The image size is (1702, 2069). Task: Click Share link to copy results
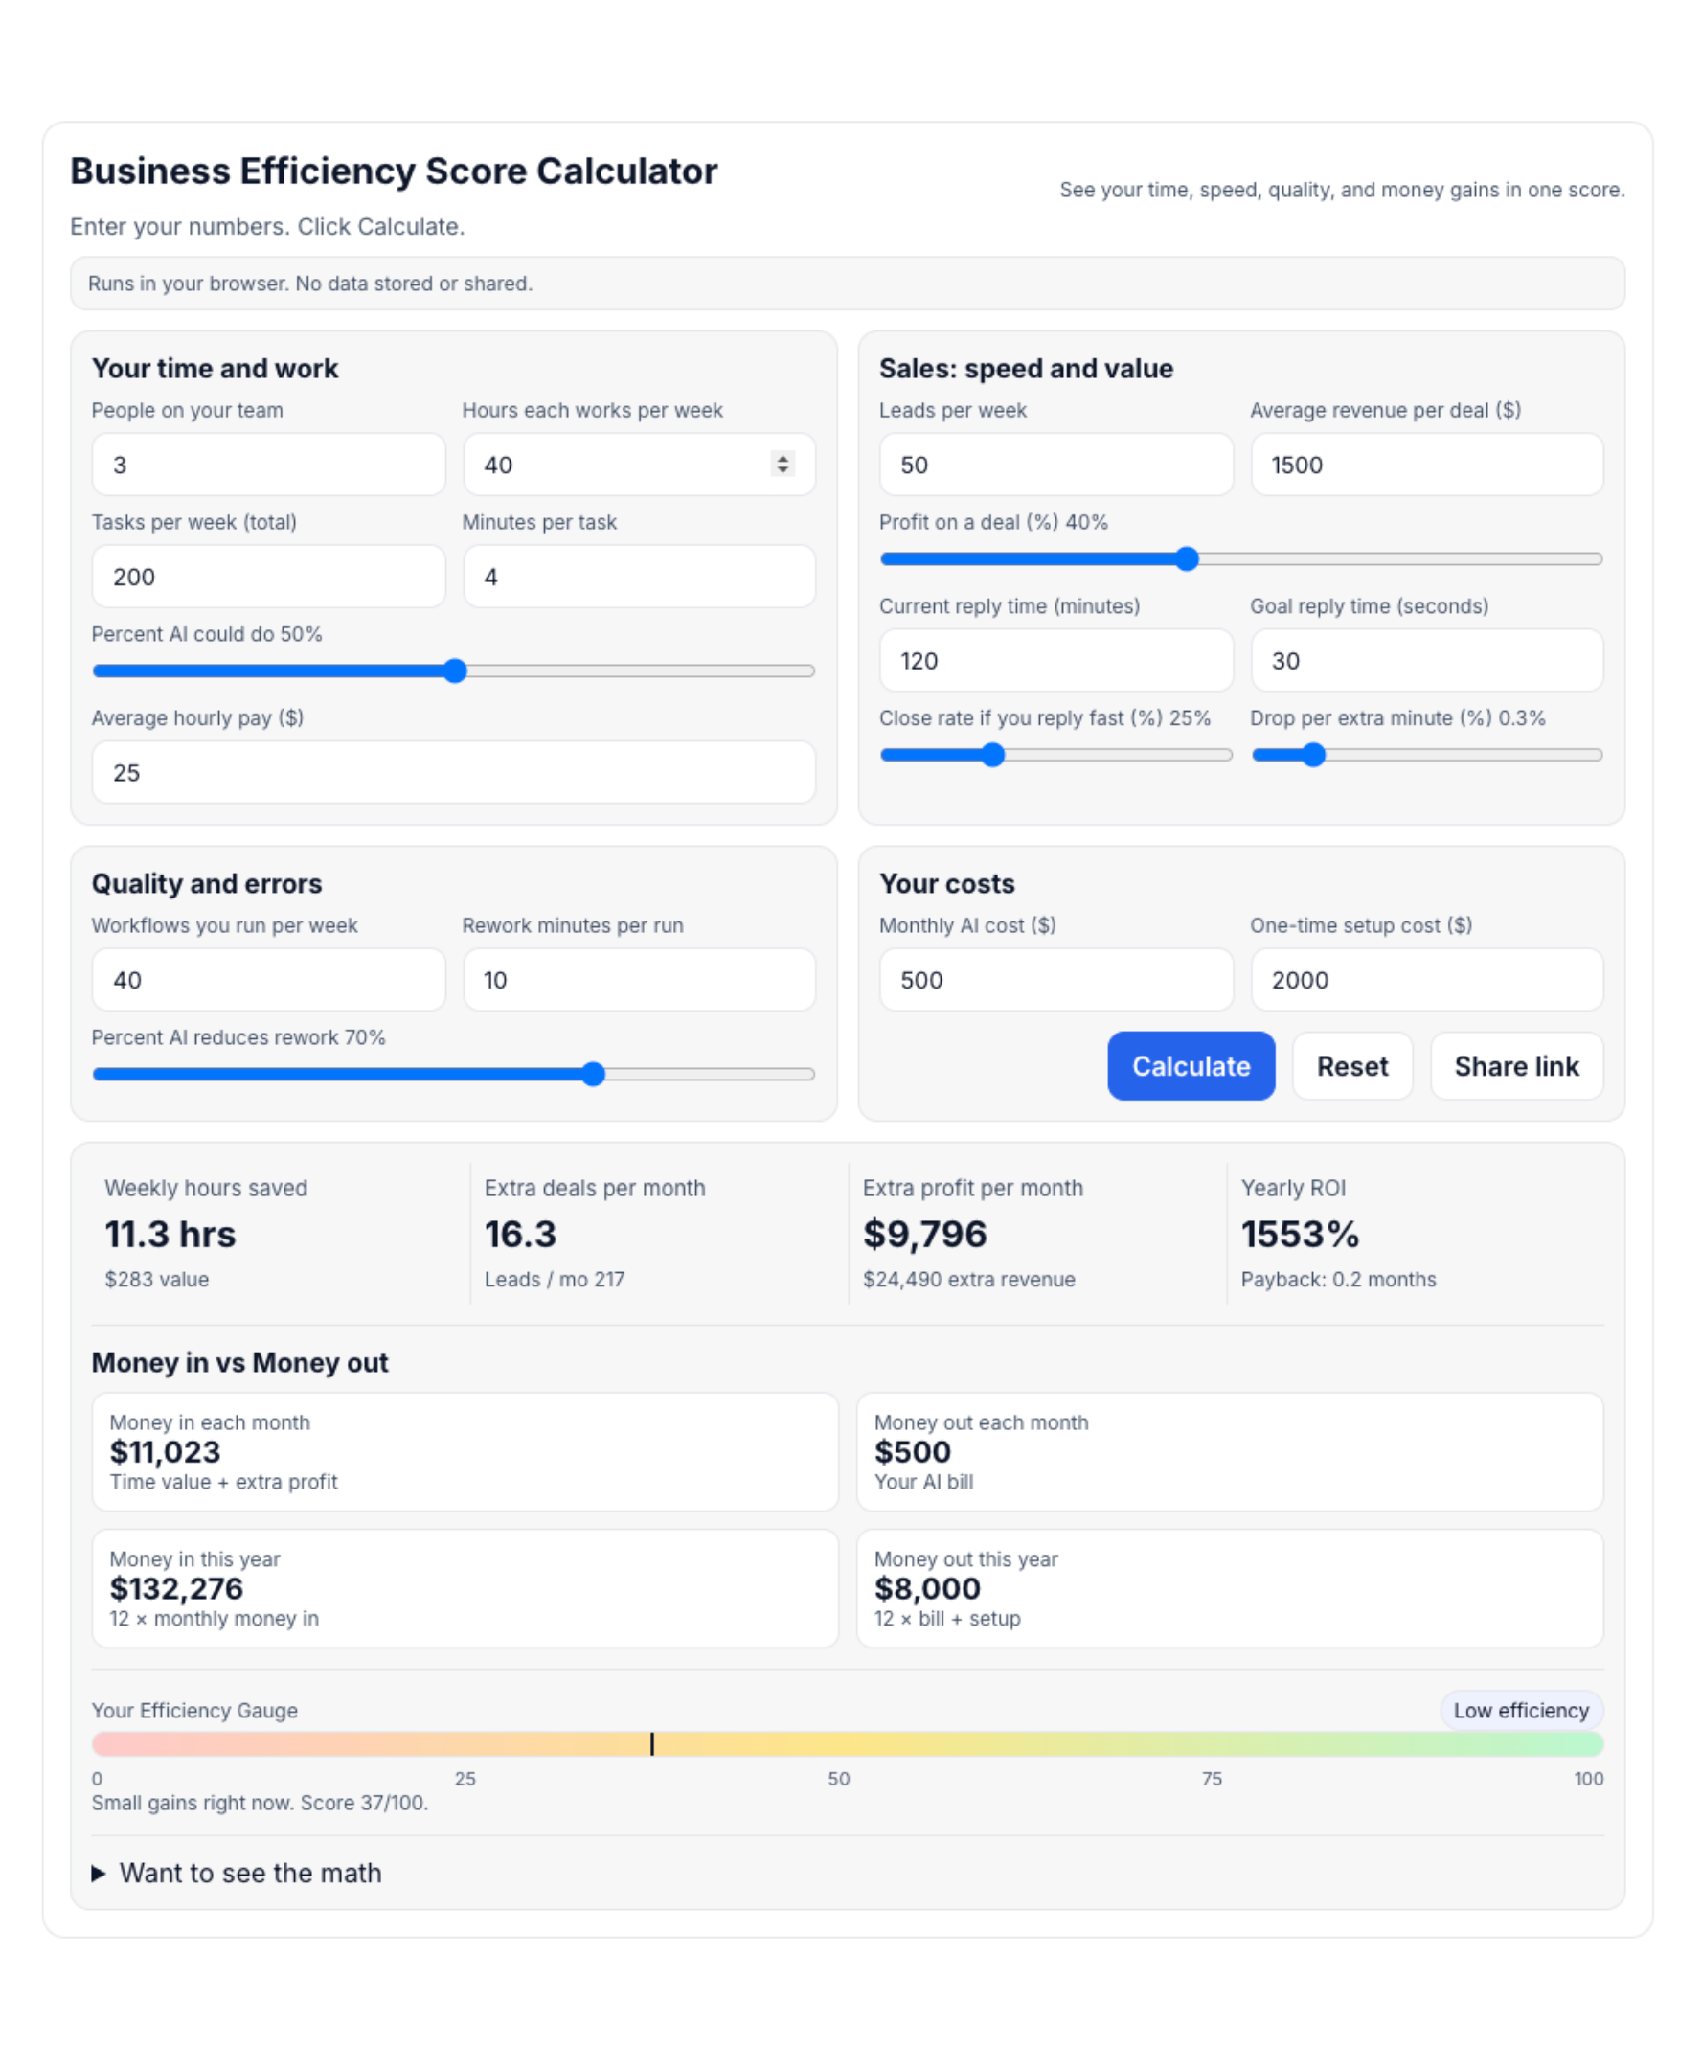(x=1517, y=1066)
